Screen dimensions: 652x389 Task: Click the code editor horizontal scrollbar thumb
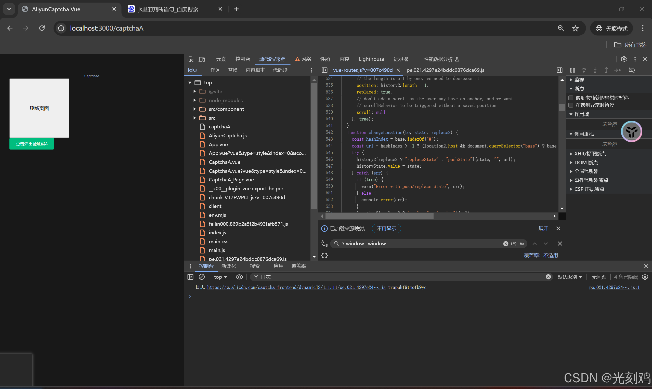(379, 216)
